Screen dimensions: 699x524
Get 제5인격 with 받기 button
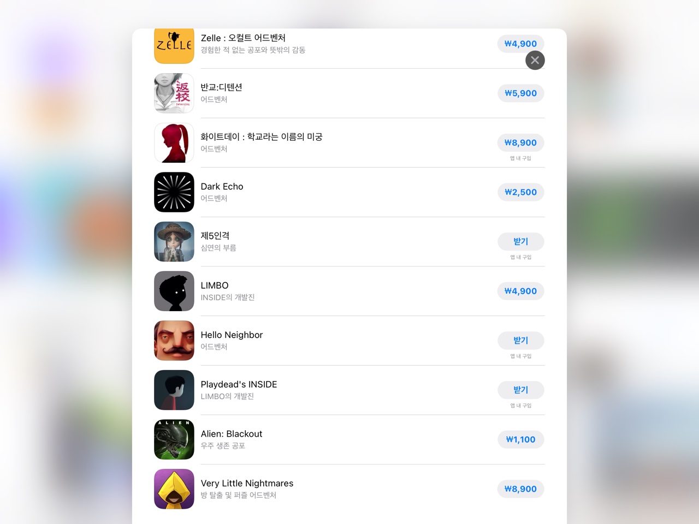tap(520, 241)
